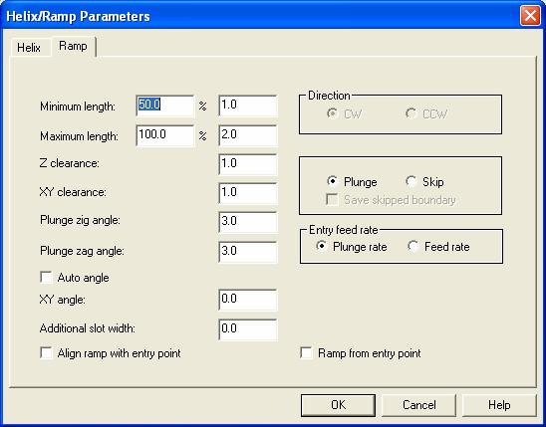This screenshot has width=546, height=427.
Task: Switch to the Helix tab
Action: coord(29,48)
